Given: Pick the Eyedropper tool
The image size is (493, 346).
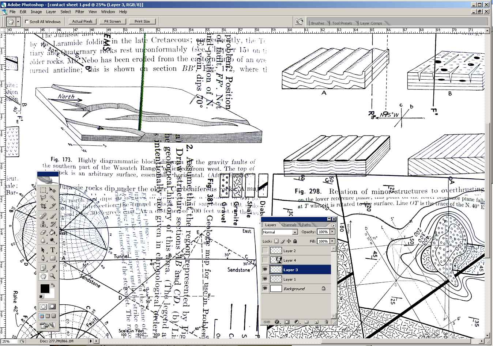Looking at the screenshot, I should pyautogui.click(x=53, y=268).
